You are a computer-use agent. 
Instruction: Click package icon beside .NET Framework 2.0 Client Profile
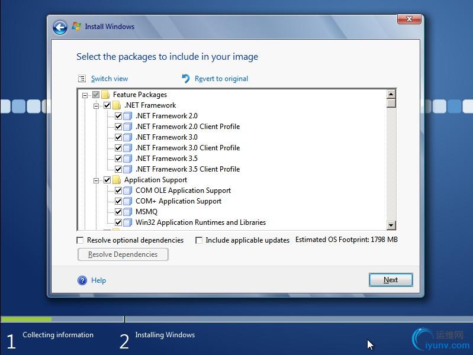click(x=128, y=127)
